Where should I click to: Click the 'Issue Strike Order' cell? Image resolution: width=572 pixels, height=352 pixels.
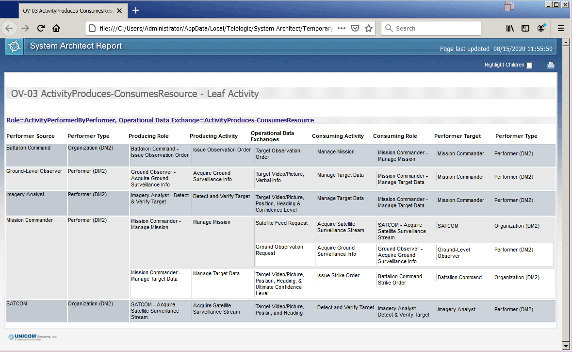point(338,275)
